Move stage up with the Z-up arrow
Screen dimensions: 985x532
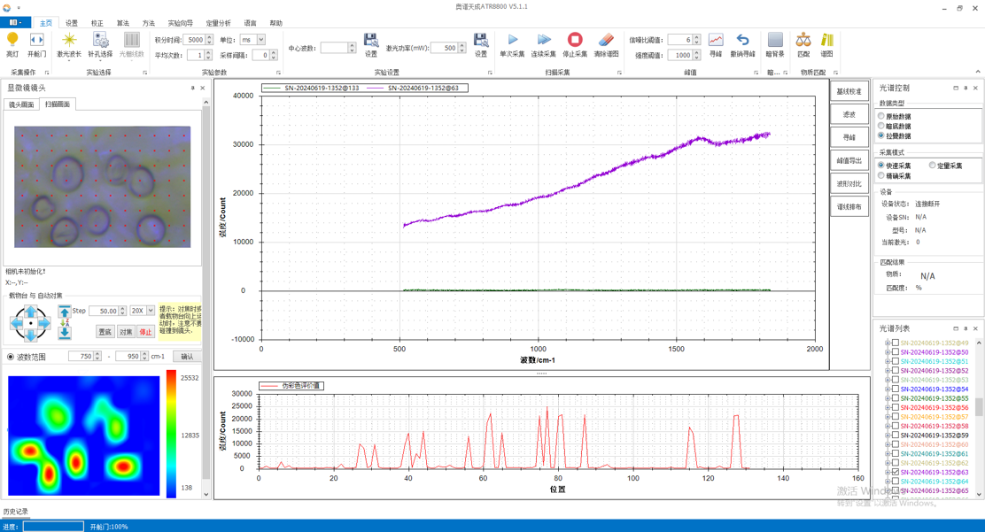tap(65, 312)
